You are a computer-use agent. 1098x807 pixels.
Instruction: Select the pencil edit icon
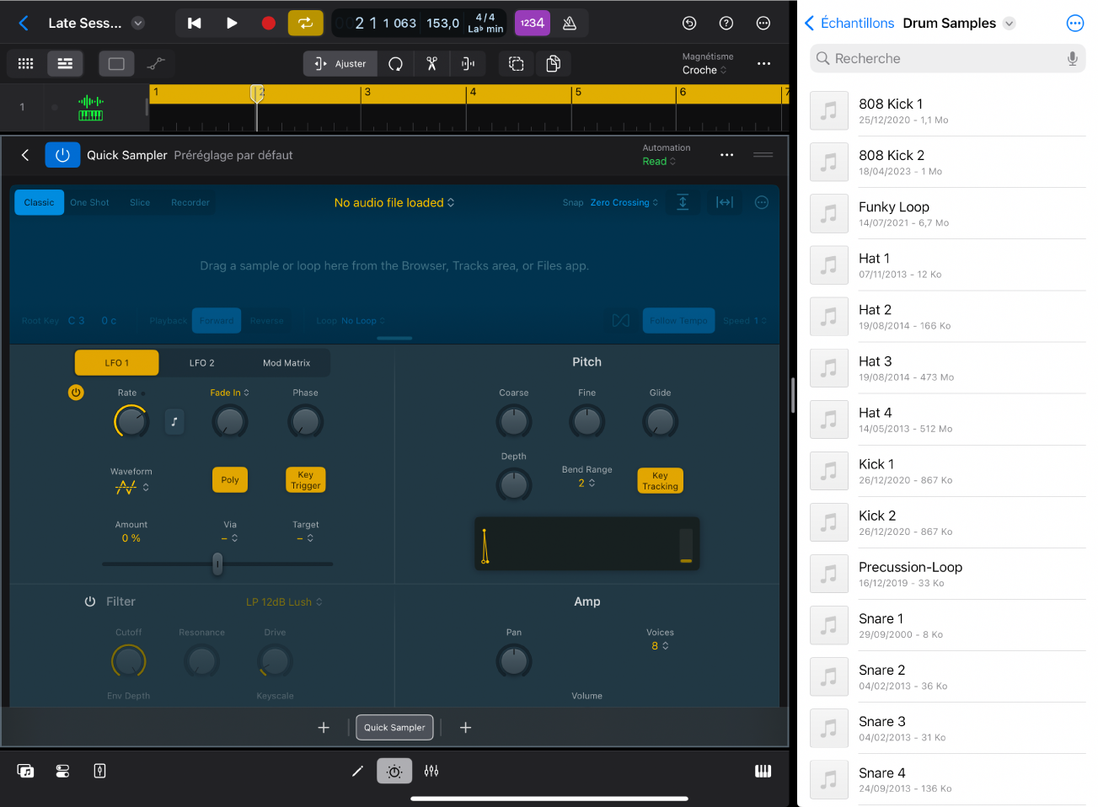tap(357, 771)
